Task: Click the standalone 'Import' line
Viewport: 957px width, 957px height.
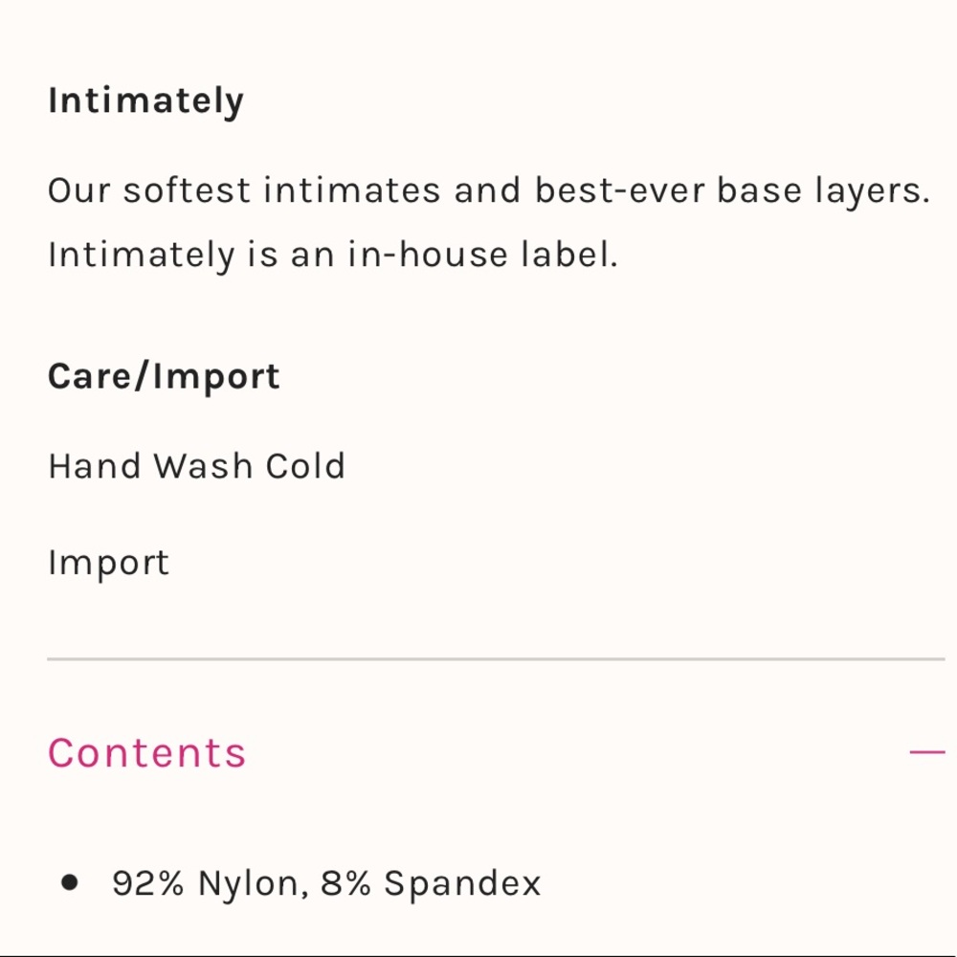Action: point(108,563)
